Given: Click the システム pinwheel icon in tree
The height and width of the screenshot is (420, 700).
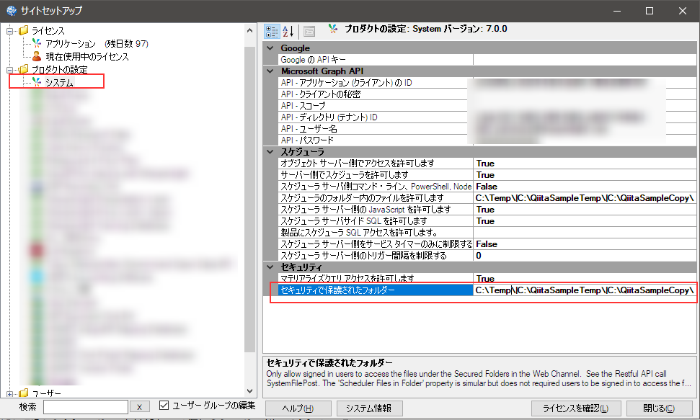Looking at the screenshot, I should click(x=37, y=82).
